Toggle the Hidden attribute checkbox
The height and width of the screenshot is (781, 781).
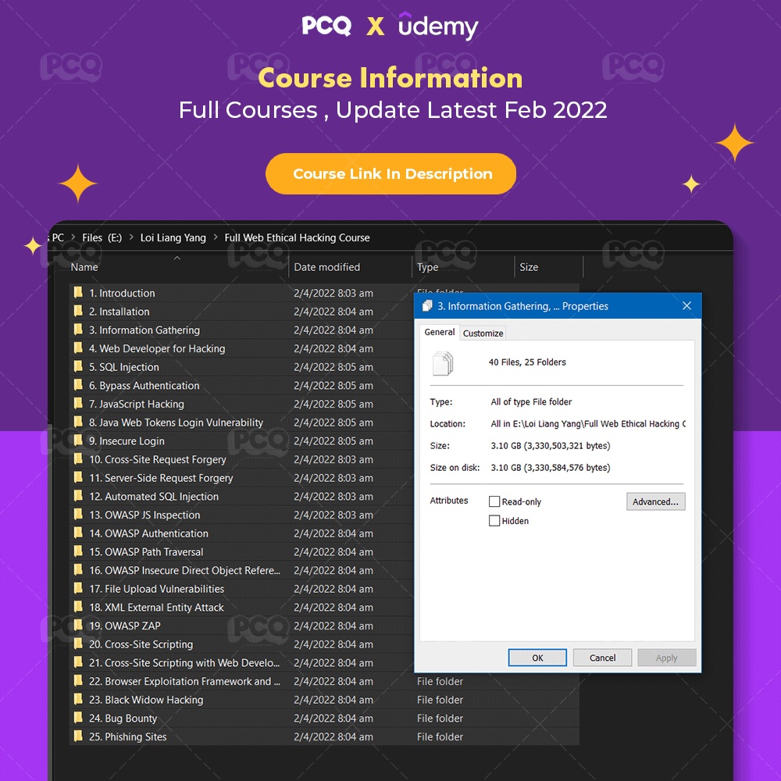494,520
